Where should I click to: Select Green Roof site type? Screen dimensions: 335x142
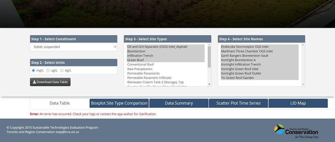point(136,60)
